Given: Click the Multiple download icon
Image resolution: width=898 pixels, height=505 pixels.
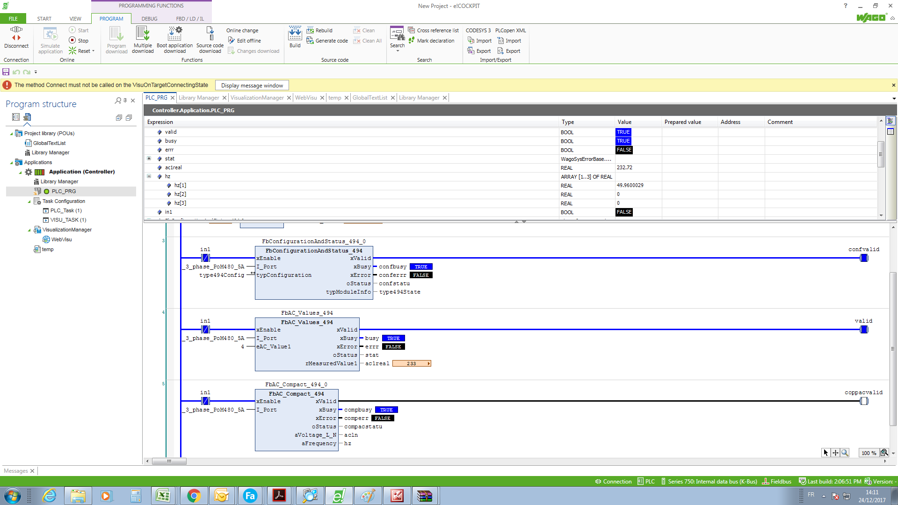Looking at the screenshot, I should 143,34.
